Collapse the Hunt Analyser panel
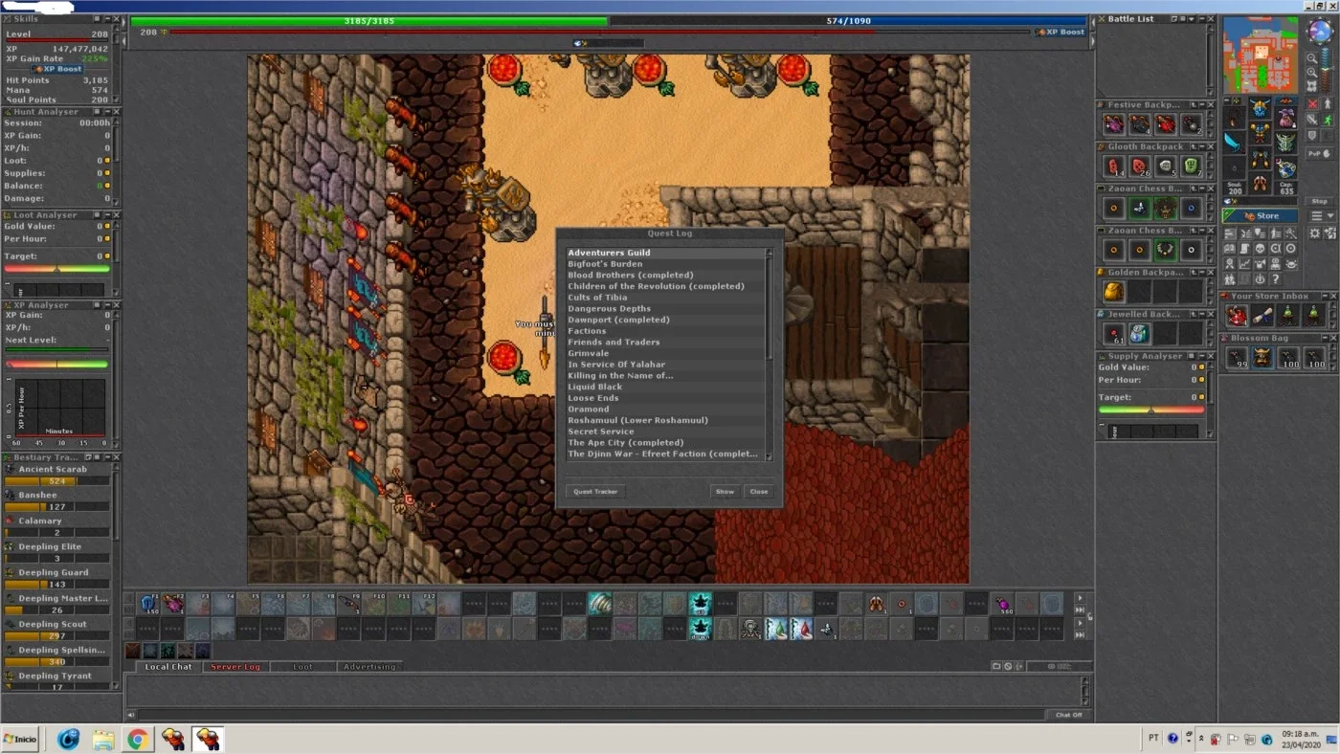This screenshot has height=754, width=1340. [x=108, y=111]
